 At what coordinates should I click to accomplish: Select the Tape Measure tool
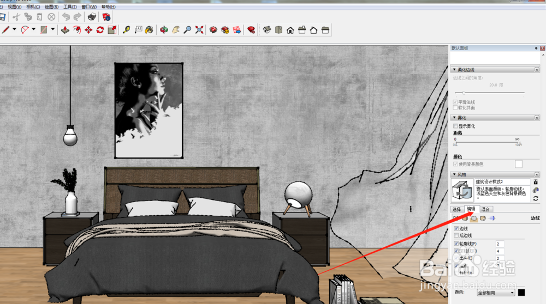[x=127, y=30]
